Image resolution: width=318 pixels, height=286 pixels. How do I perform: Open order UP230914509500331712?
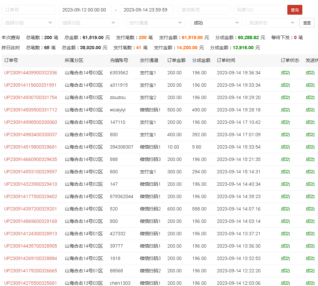31,110
